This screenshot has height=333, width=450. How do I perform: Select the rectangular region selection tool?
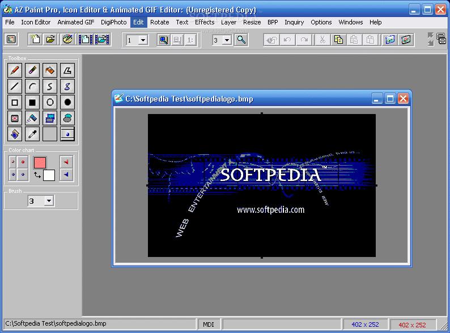coord(50,118)
